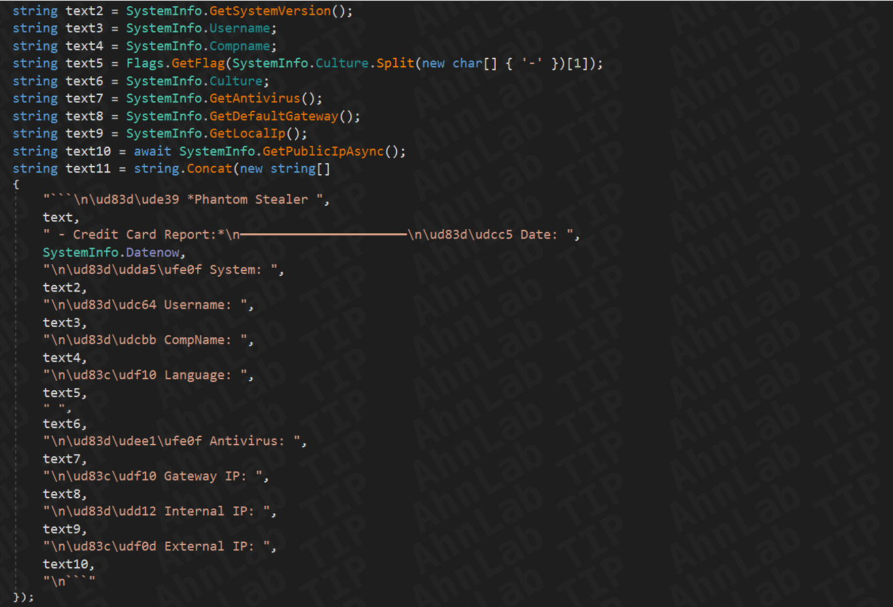Click the text8 element inside the array

[x=63, y=494]
